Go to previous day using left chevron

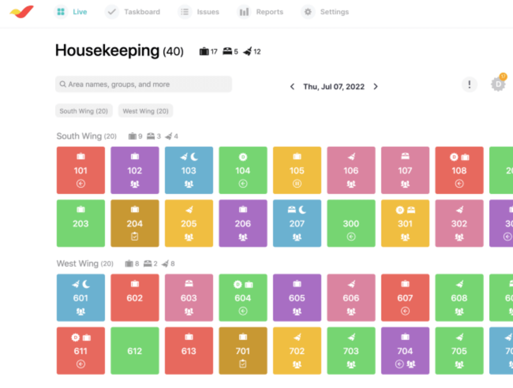[292, 87]
